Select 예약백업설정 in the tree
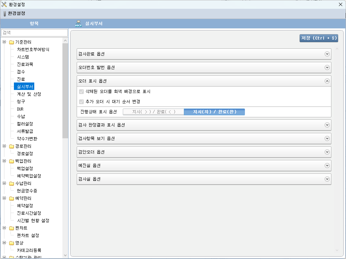The height and width of the screenshot is (259, 346). 29,176
